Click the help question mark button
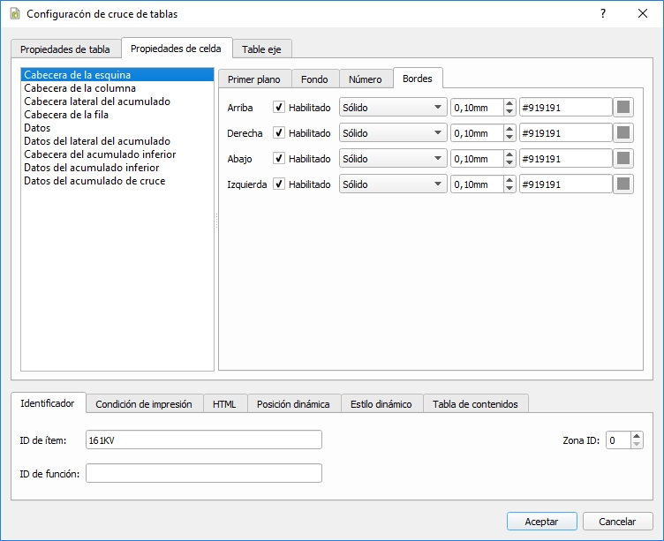The height and width of the screenshot is (541, 664). 602,14
